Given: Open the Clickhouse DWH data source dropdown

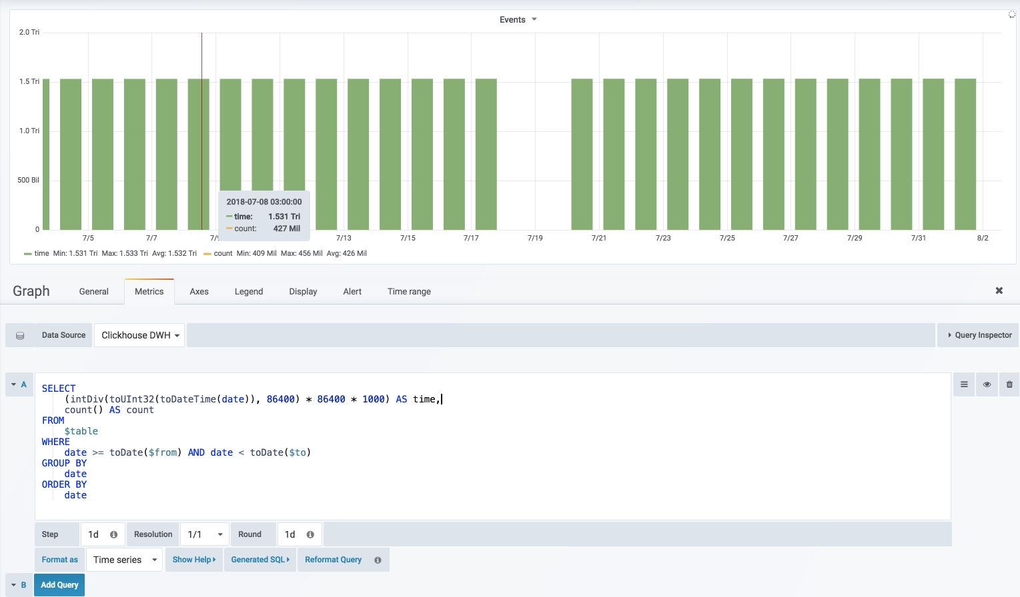Looking at the screenshot, I should pos(139,334).
